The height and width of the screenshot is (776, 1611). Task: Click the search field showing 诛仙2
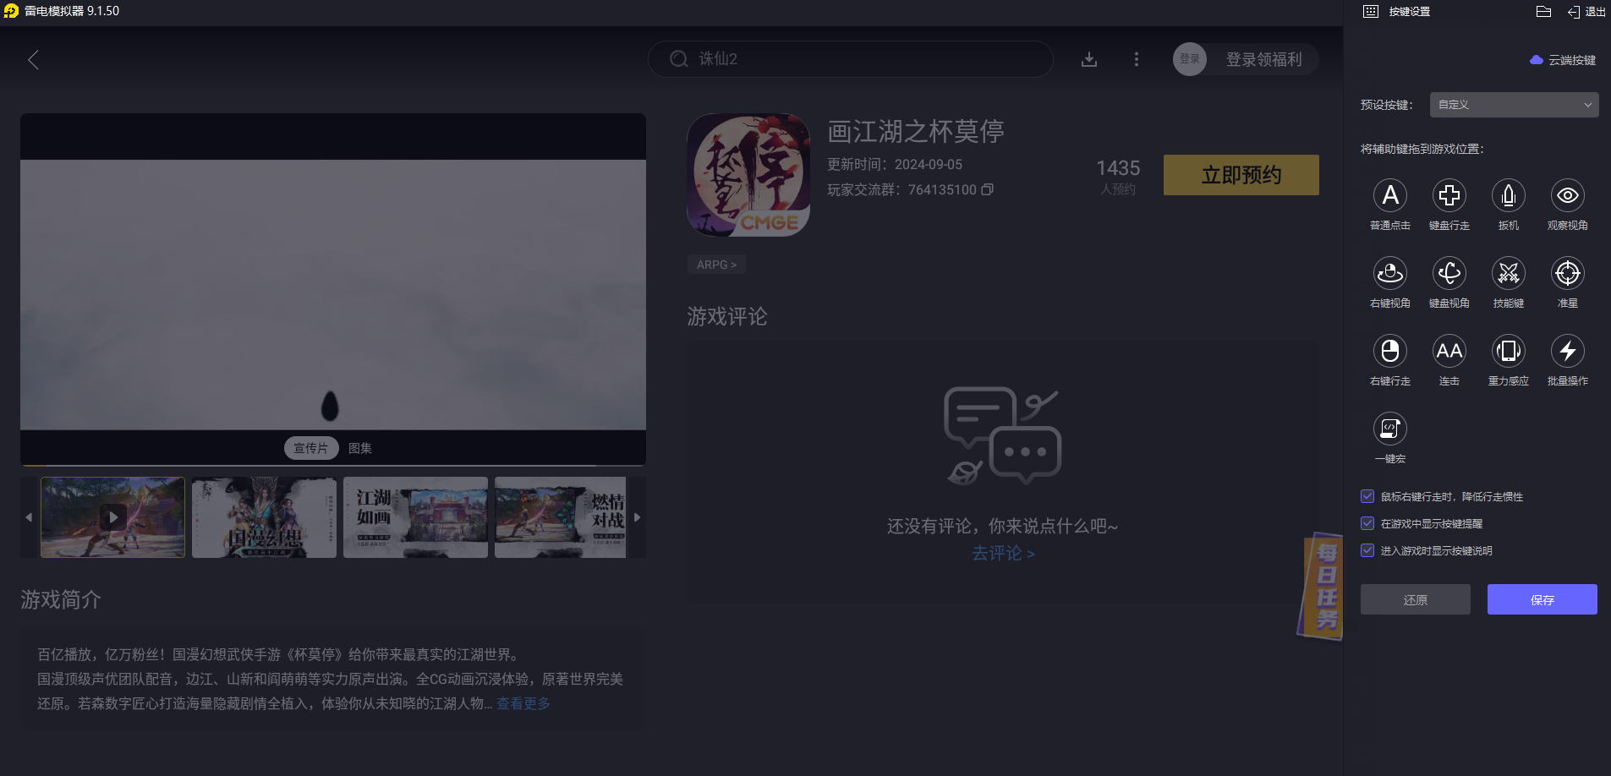coord(850,59)
